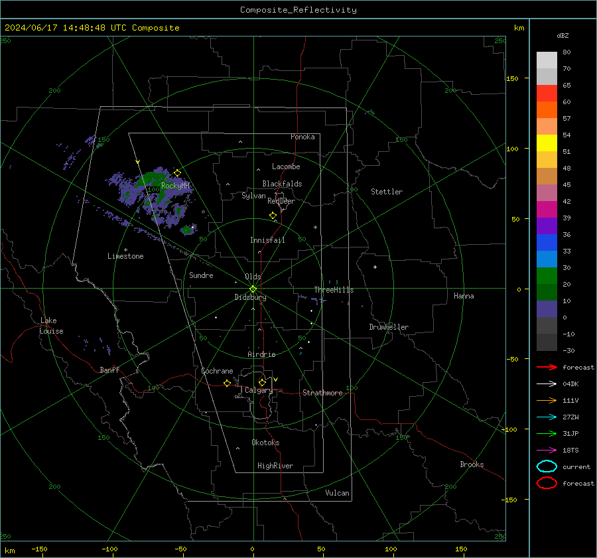Click the Sylvan label

pyautogui.click(x=253, y=196)
